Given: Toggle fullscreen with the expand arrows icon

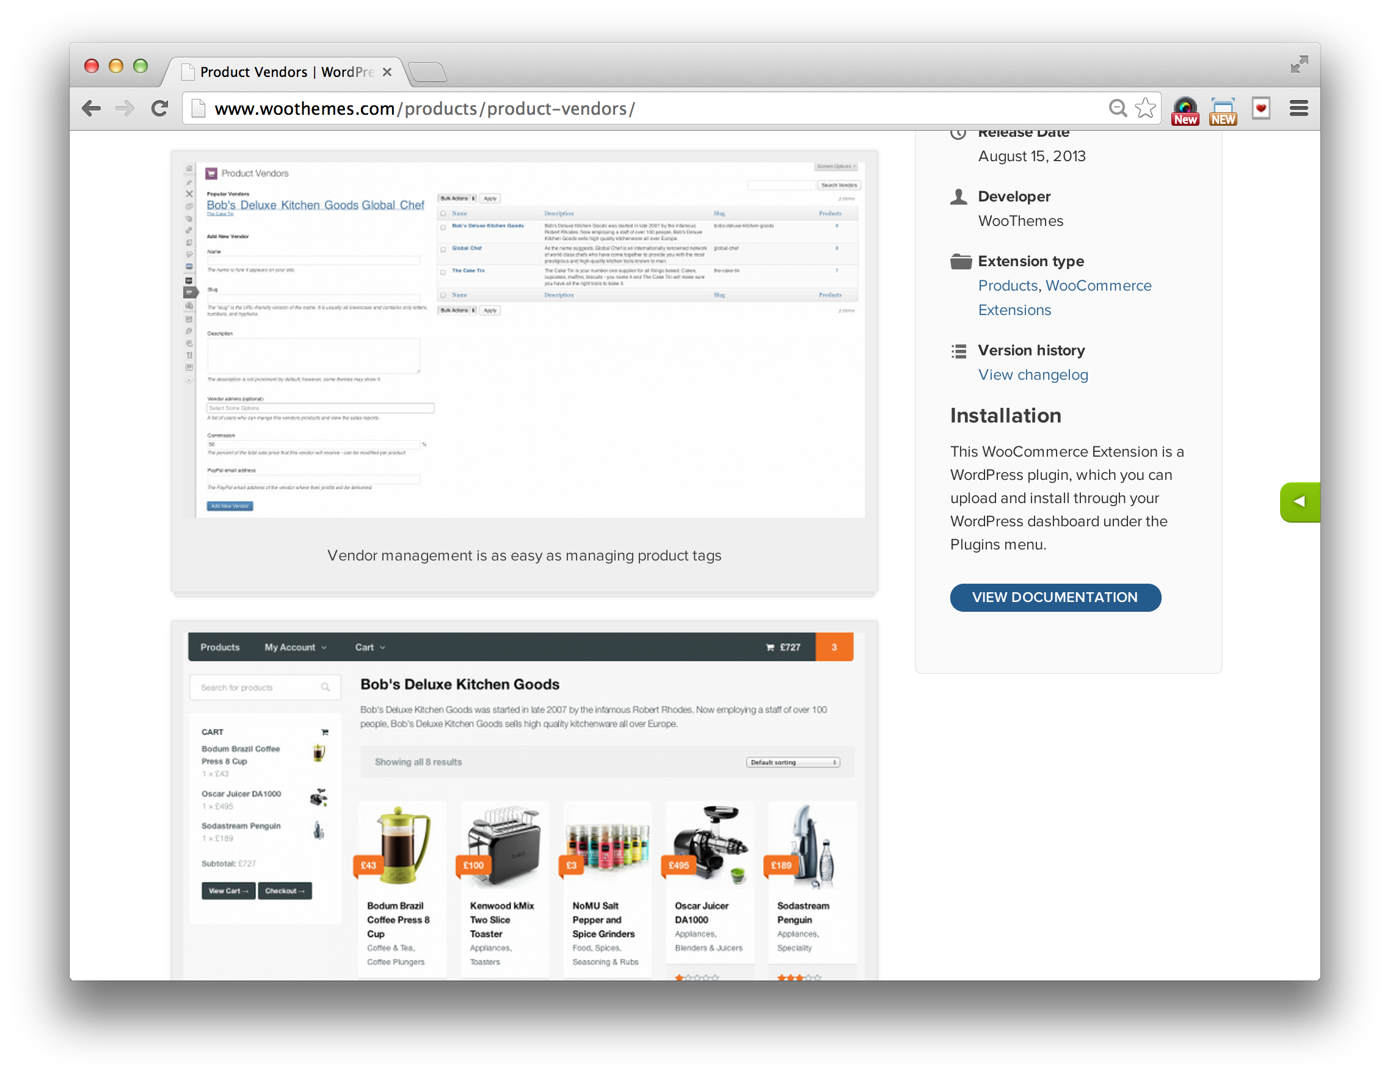Looking at the screenshot, I should (1299, 64).
